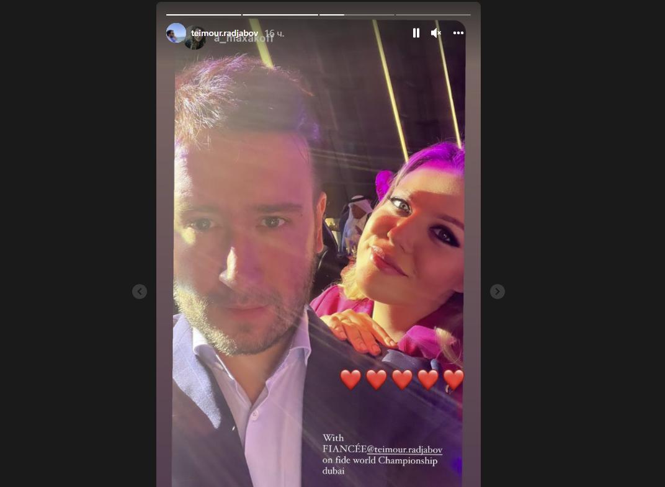This screenshot has width=665, height=487.
Task: Advance to the next story arrow
Action: (x=498, y=292)
